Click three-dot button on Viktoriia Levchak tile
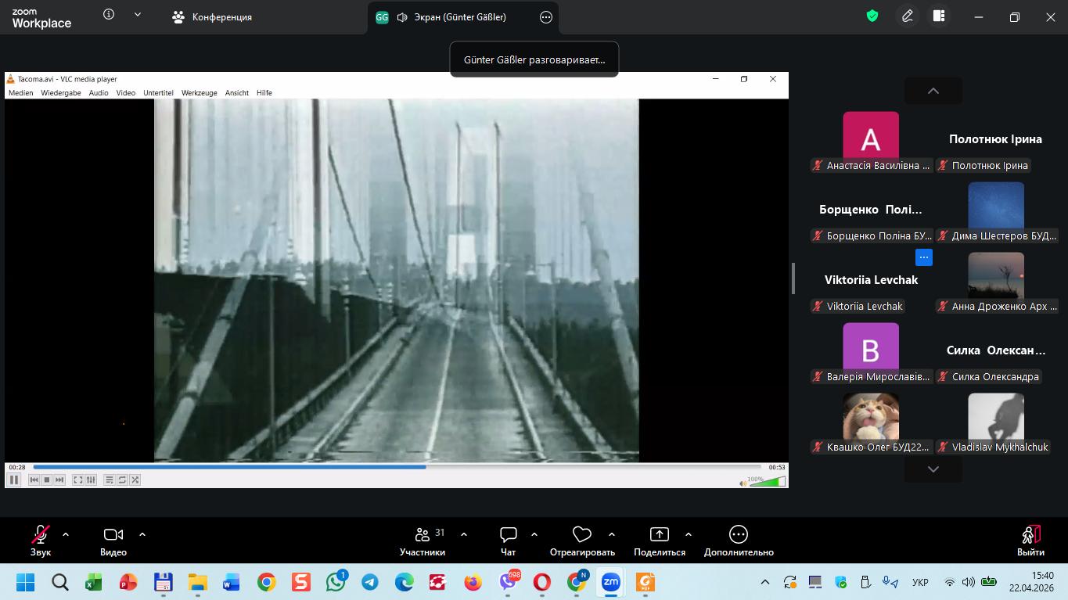Image resolution: width=1068 pixels, height=600 pixels. (x=924, y=257)
